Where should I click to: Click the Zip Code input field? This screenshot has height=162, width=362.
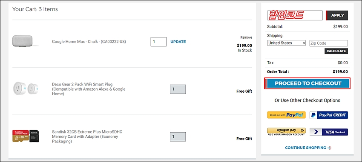(328, 43)
